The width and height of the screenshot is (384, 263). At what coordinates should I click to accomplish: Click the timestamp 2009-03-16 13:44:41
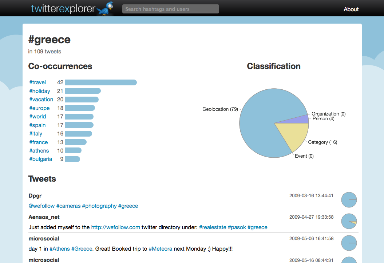[x=311, y=195]
